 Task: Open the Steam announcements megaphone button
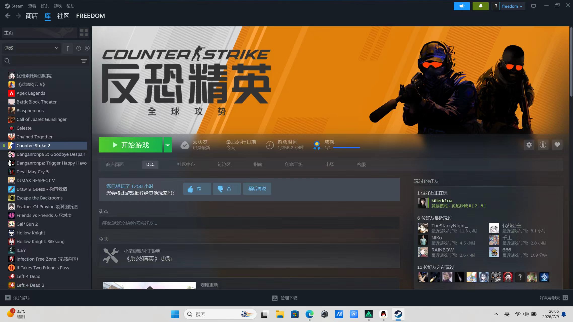(x=461, y=6)
